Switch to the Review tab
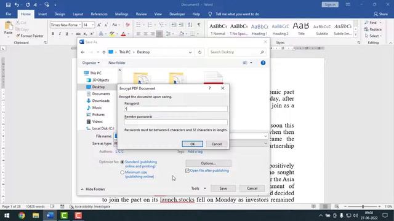 click(141, 14)
